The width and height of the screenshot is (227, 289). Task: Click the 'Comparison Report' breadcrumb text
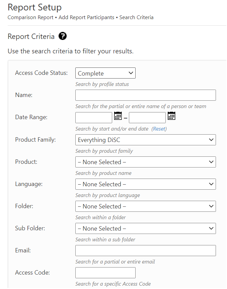click(x=30, y=17)
